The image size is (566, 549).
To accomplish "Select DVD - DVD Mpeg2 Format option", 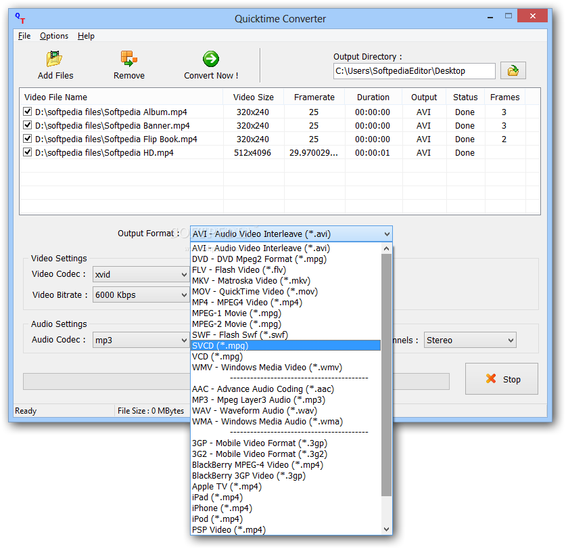I will pyautogui.click(x=286, y=259).
